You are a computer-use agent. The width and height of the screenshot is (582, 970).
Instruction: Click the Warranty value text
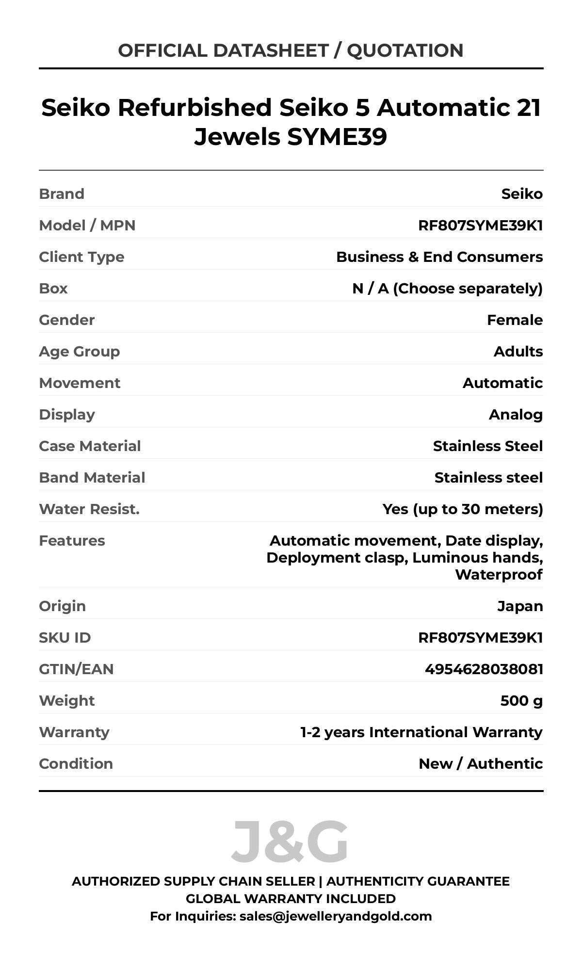point(421,732)
